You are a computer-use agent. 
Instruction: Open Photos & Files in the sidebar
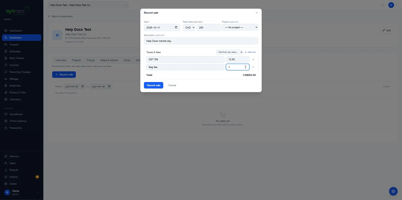(x=22, y=93)
